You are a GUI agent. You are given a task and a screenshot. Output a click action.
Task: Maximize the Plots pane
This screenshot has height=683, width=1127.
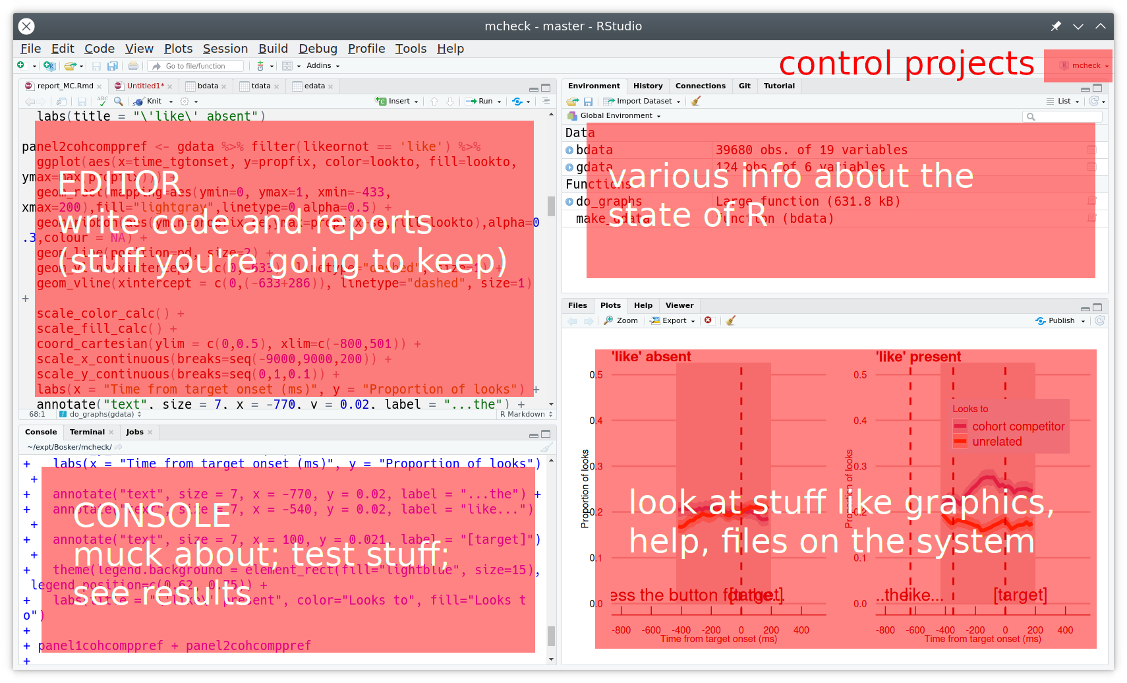[1097, 307]
